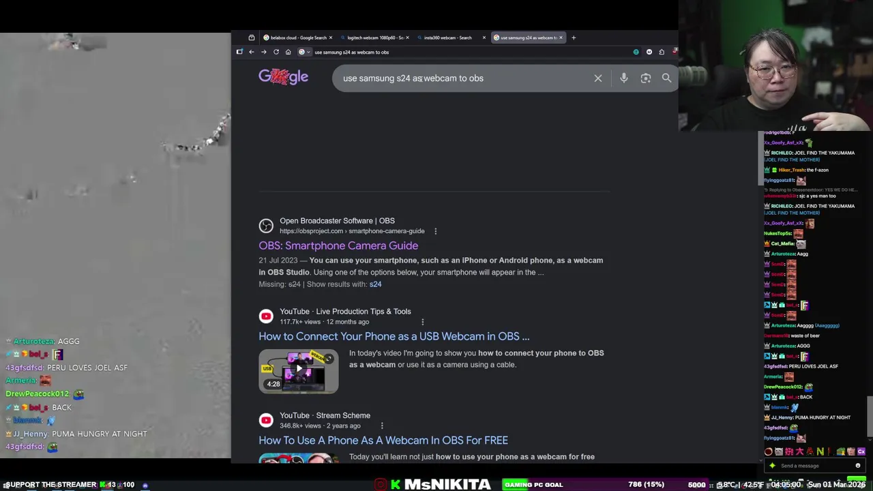Open more options for OBS Smartphone Camera Guide result
873x491 pixels.
435,231
